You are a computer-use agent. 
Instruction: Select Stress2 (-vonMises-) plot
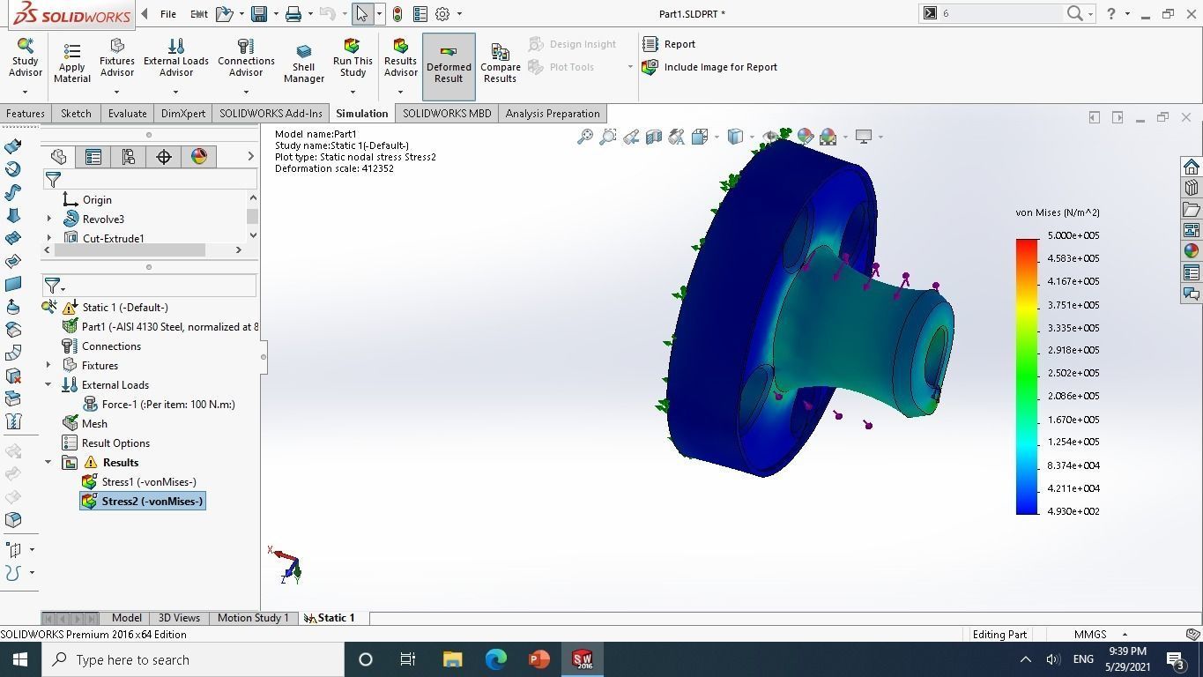pyautogui.click(x=143, y=502)
